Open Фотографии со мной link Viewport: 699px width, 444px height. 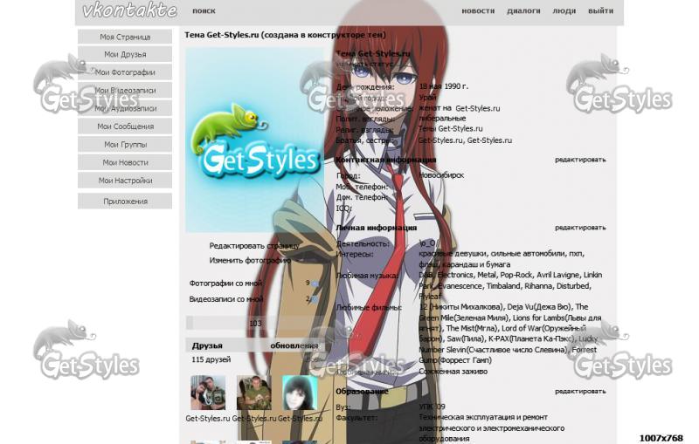pyautogui.click(x=225, y=283)
